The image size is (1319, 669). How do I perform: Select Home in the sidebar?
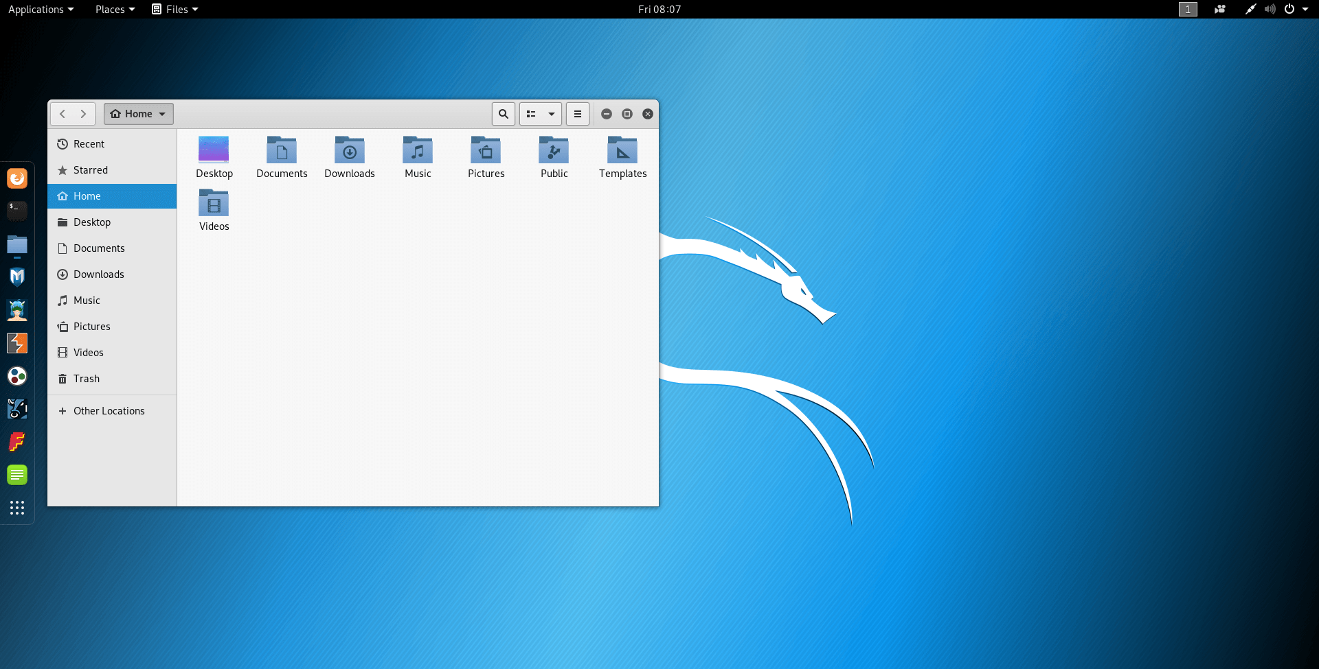(112, 196)
